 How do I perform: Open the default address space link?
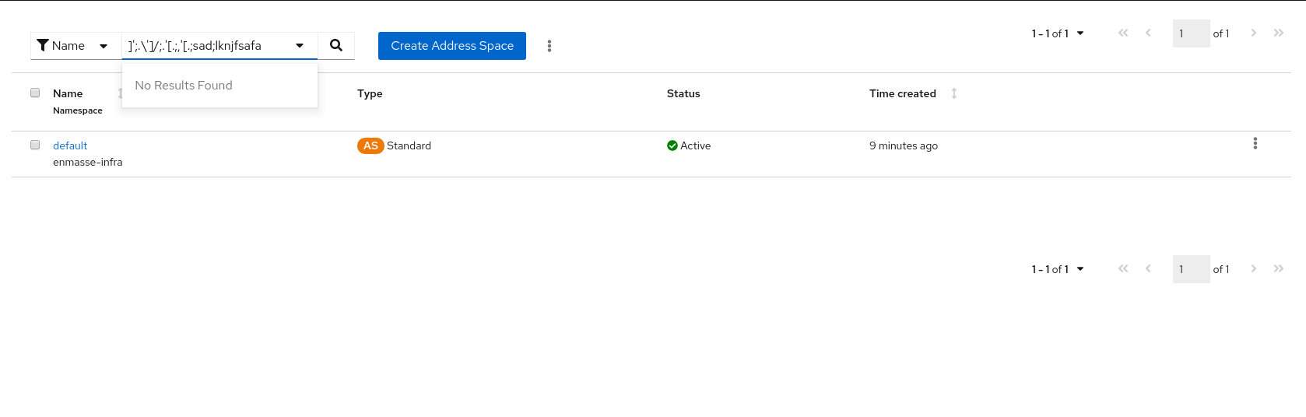[x=70, y=145]
